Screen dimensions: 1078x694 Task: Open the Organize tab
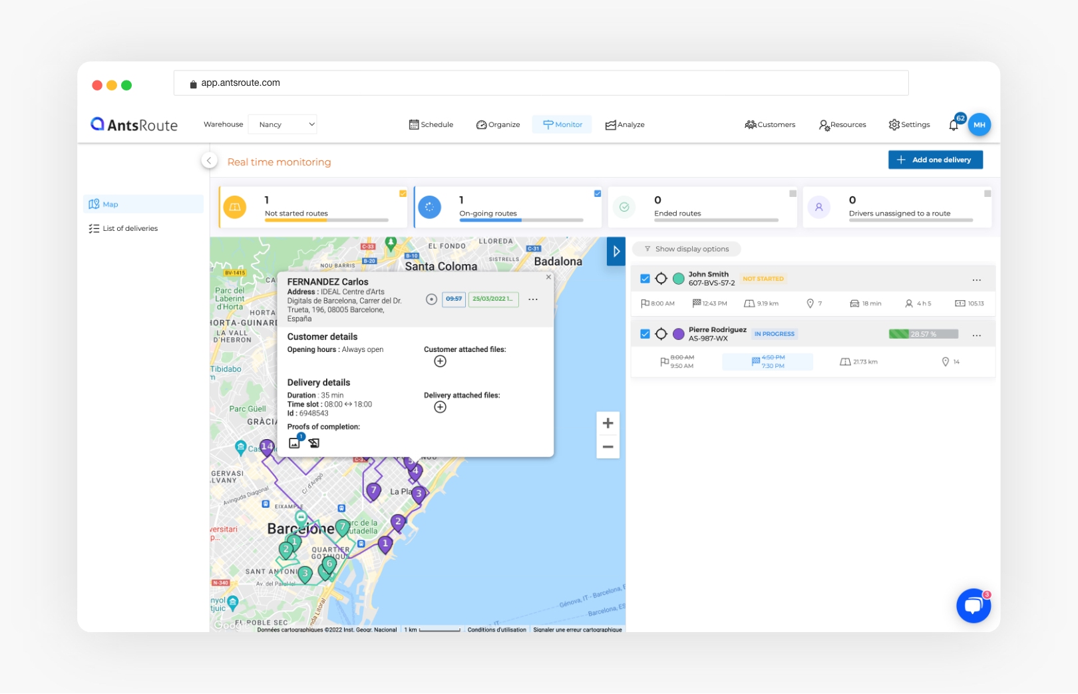(498, 124)
